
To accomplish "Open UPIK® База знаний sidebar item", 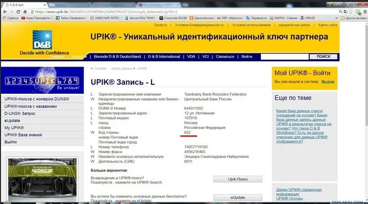I will (23, 135).
